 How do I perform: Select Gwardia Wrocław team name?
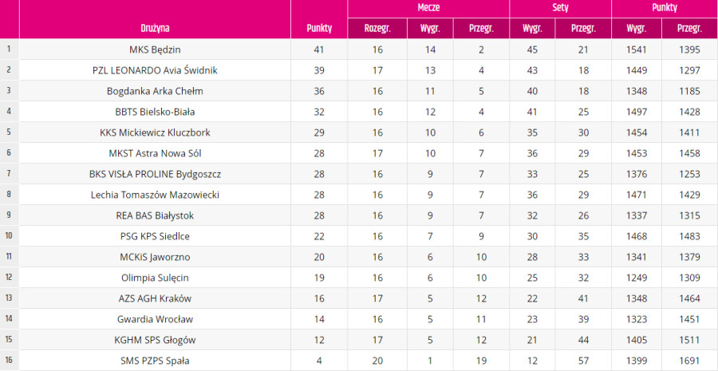point(155,320)
